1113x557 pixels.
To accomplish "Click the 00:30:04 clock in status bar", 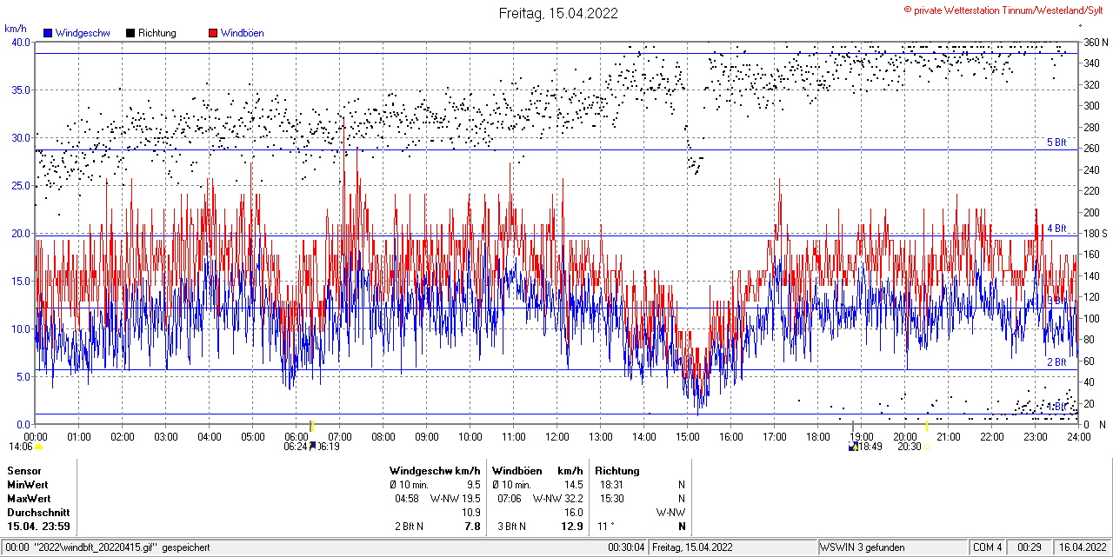I will [x=626, y=547].
